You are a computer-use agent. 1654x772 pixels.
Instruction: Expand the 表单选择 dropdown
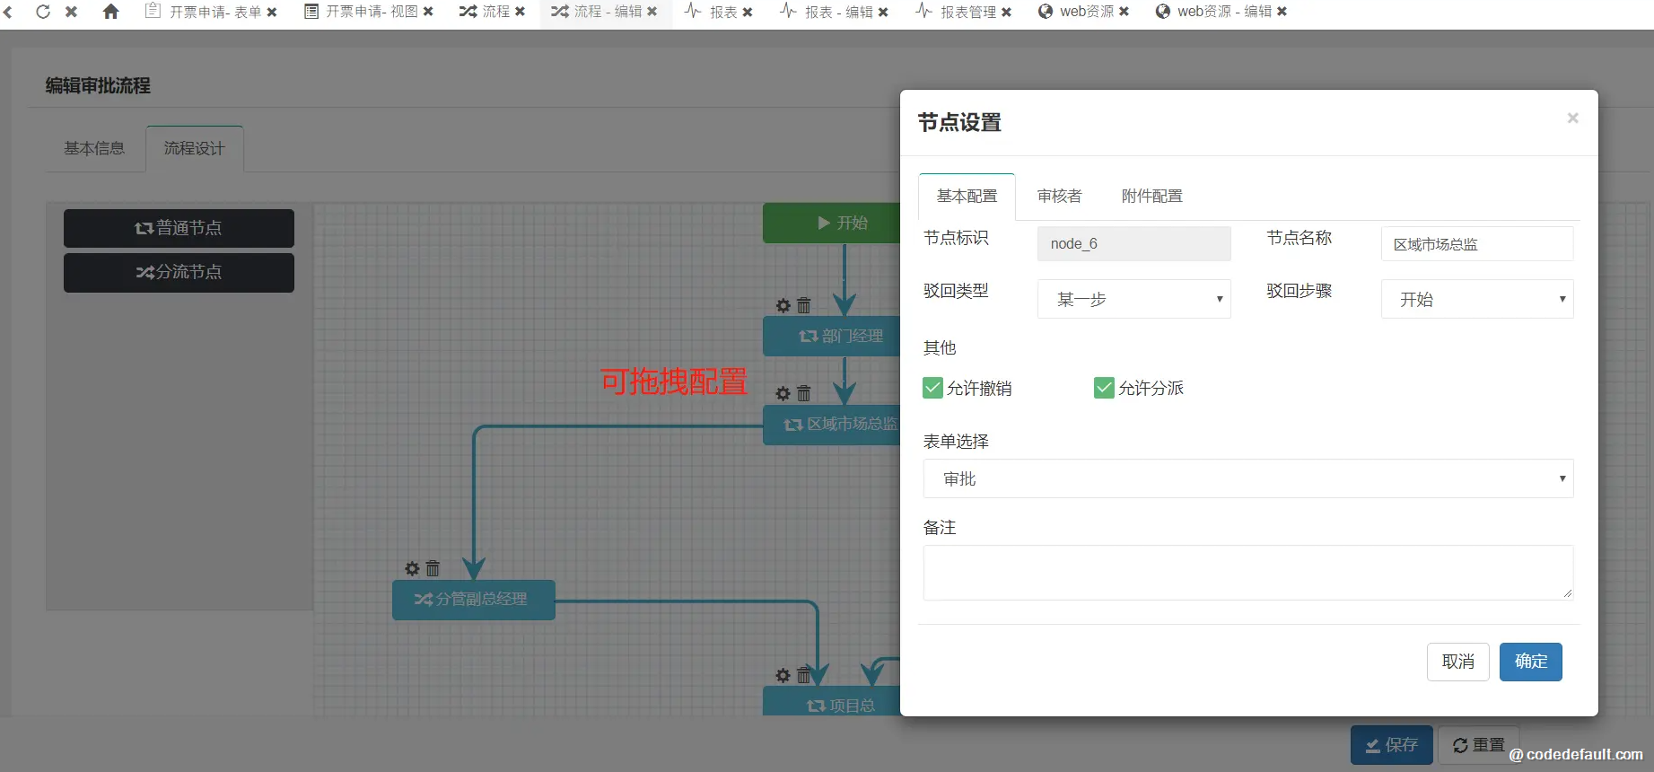tap(1247, 478)
